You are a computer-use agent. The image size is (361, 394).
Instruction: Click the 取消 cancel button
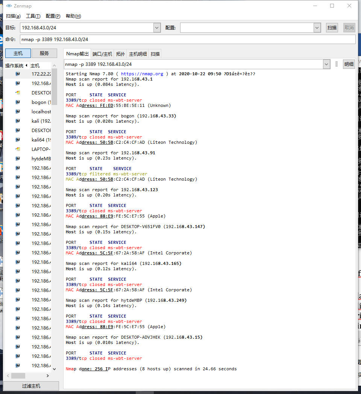[349, 27]
